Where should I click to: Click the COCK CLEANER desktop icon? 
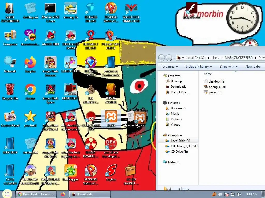10,175
